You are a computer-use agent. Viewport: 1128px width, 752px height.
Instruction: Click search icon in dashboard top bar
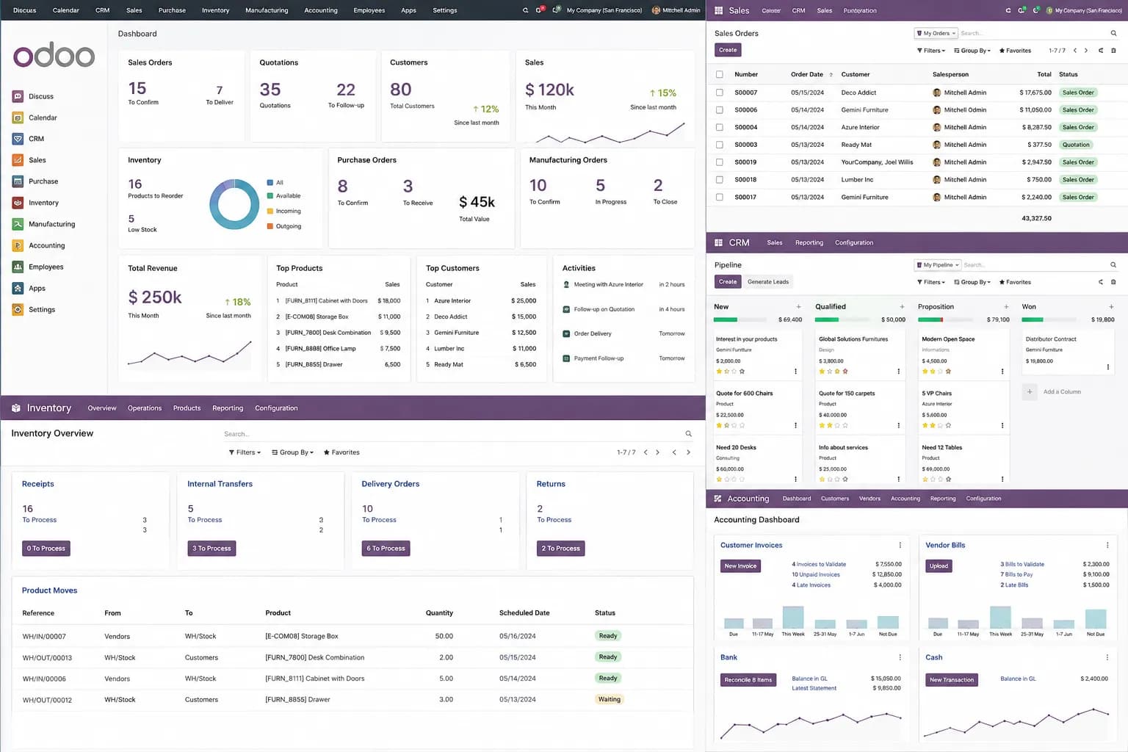coord(525,10)
